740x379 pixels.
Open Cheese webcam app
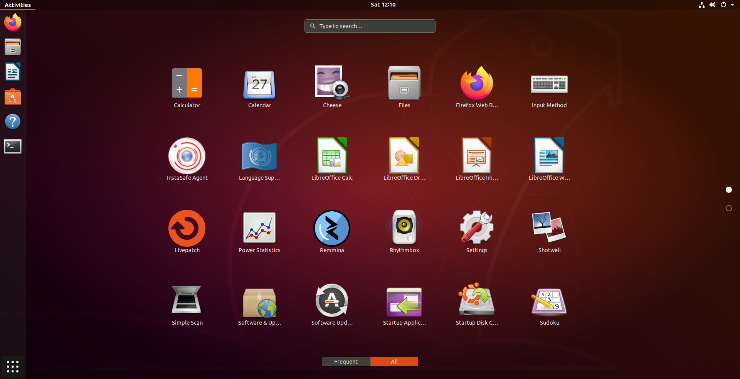pos(332,82)
